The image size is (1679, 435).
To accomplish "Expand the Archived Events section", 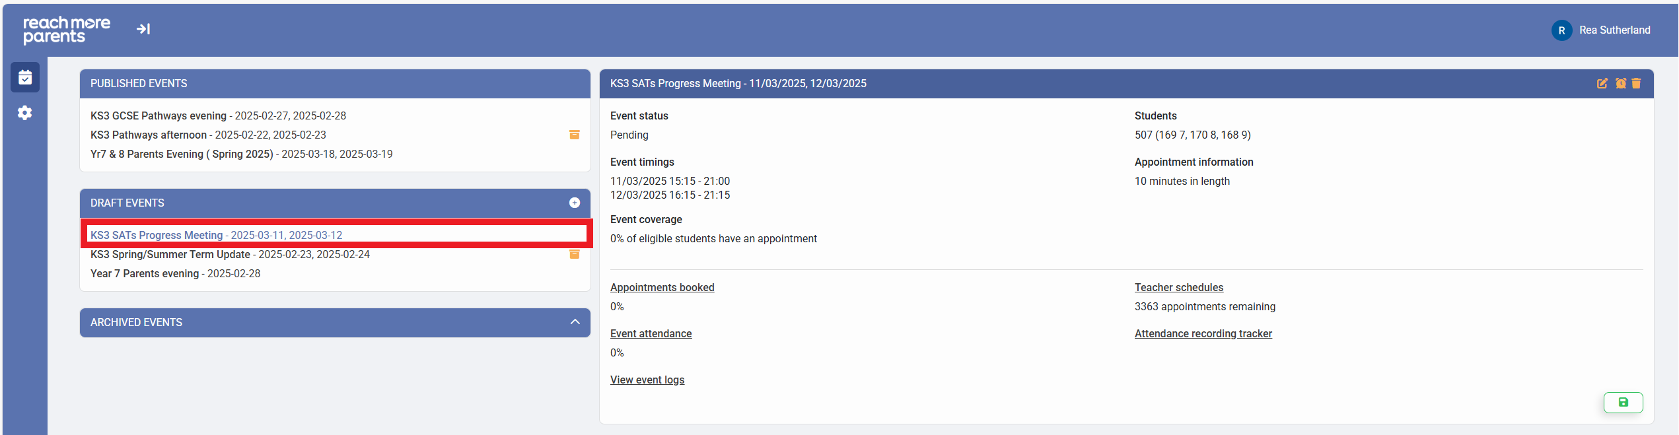I will 575,322.
